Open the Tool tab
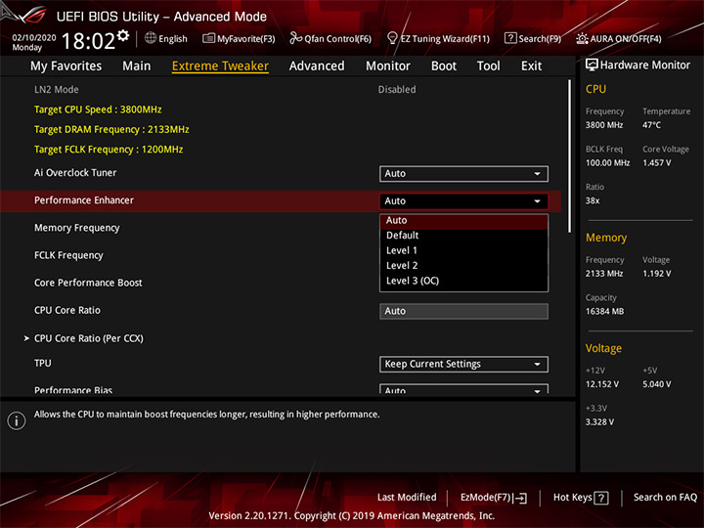 click(488, 66)
